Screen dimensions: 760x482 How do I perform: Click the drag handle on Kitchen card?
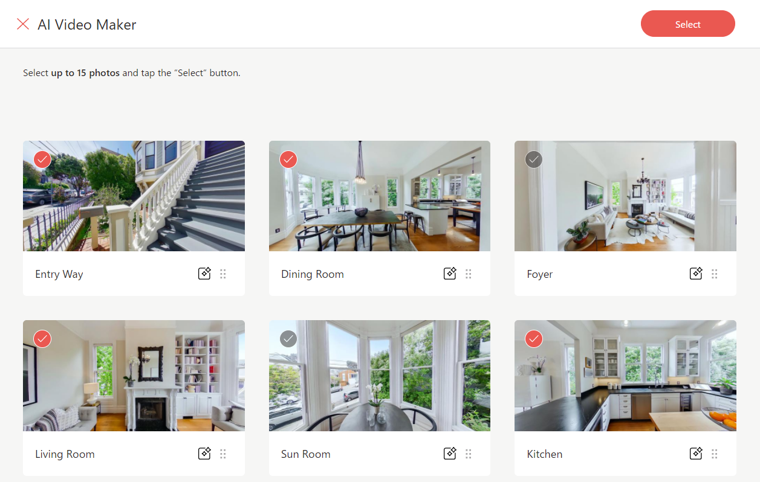[x=715, y=454]
